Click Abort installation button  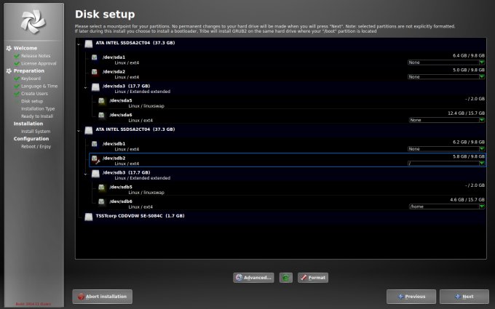pyautogui.click(x=103, y=297)
